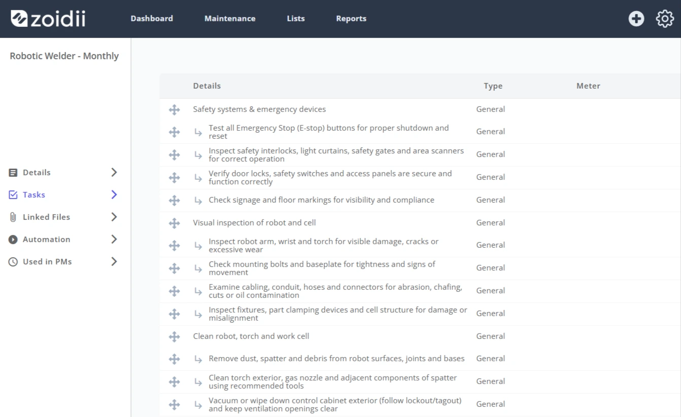The image size is (681, 417).
Task: Expand the Linked Files chevron
Action: click(x=114, y=217)
